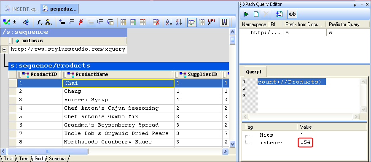Screen dimensions: 371x162
Task: Open XPath Query Editor panel options arrow
Action: (362, 5)
